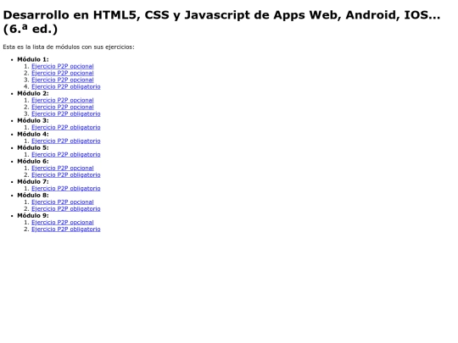Viewport: 458px width, 343px height.
Task: Open Módulo 4 Ejercicio P2P obligatorio link
Action: coord(66,141)
